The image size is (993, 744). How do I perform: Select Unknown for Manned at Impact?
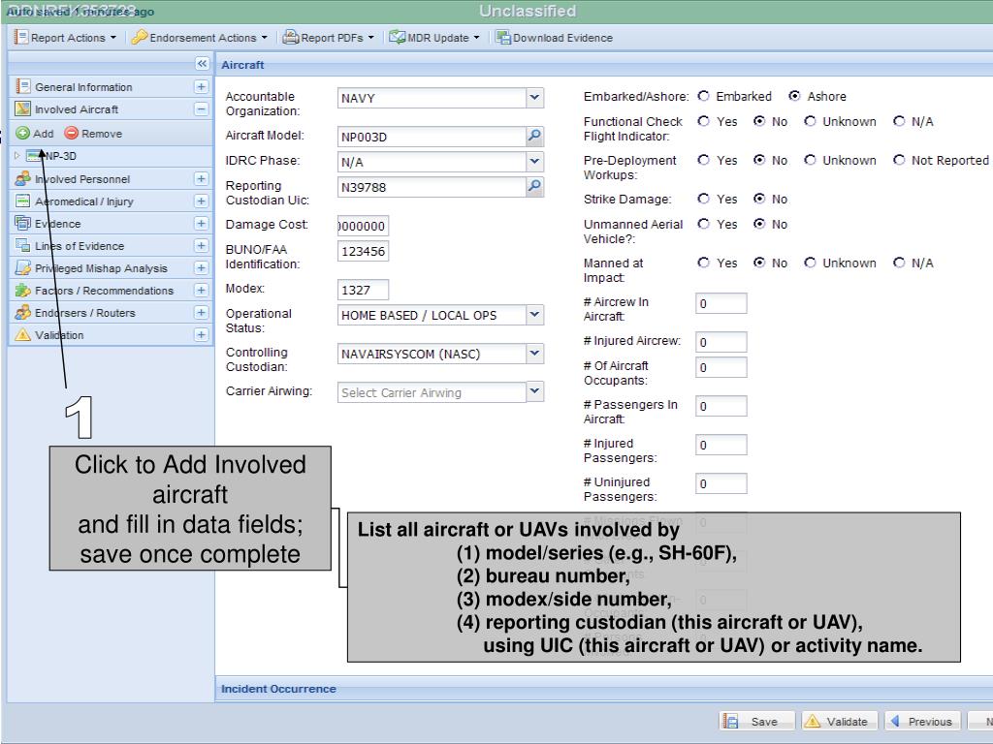pos(811,263)
